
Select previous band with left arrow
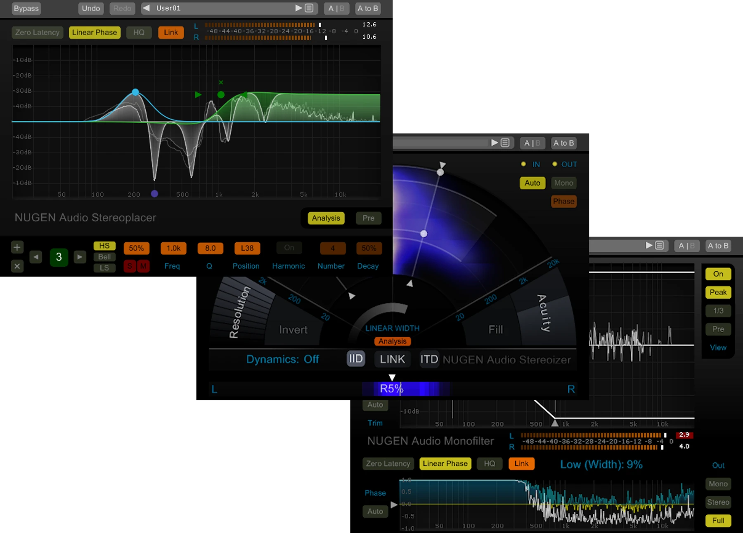click(x=36, y=257)
